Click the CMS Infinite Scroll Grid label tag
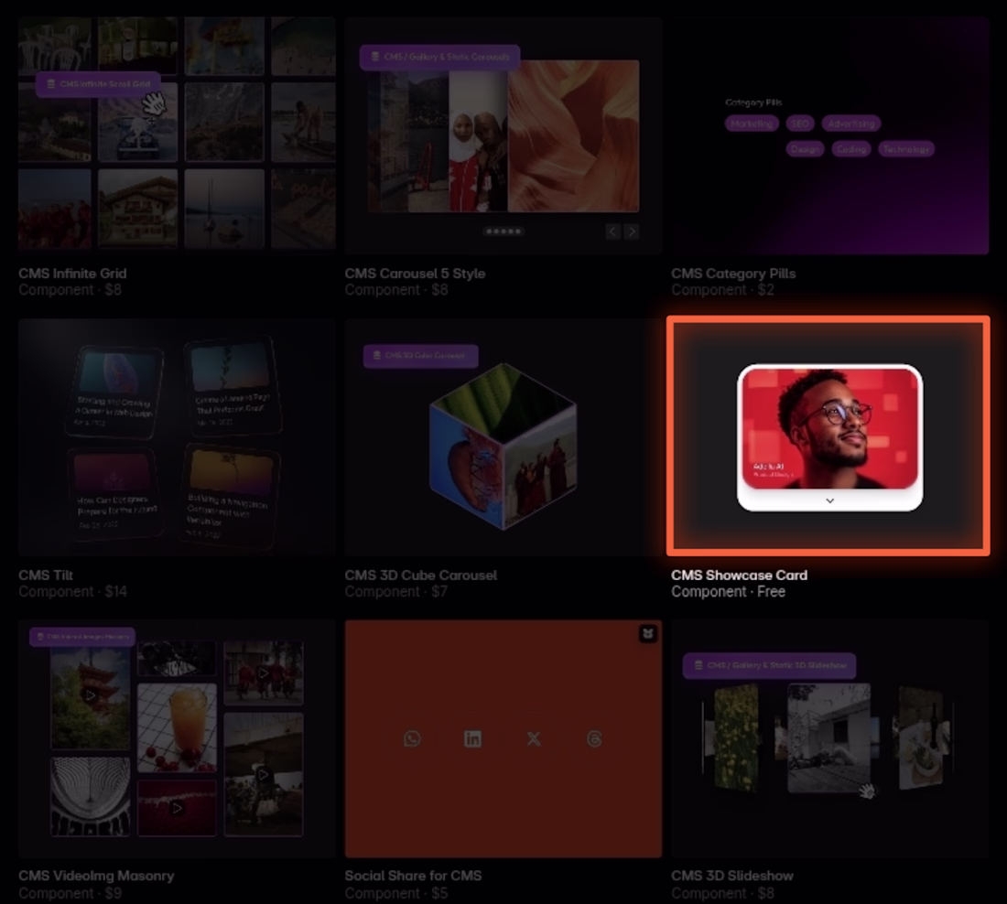The width and height of the screenshot is (1007, 904). [98, 84]
